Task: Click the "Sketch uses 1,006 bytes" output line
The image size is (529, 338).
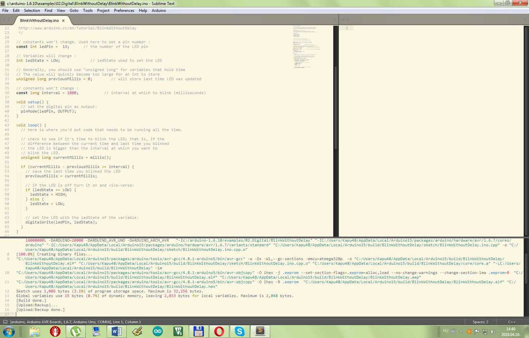Action: 110,291
